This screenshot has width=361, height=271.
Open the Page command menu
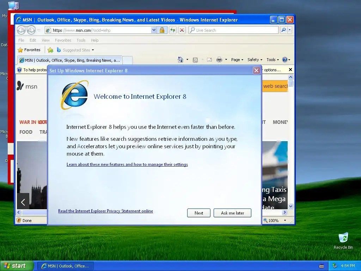(237, 60)
